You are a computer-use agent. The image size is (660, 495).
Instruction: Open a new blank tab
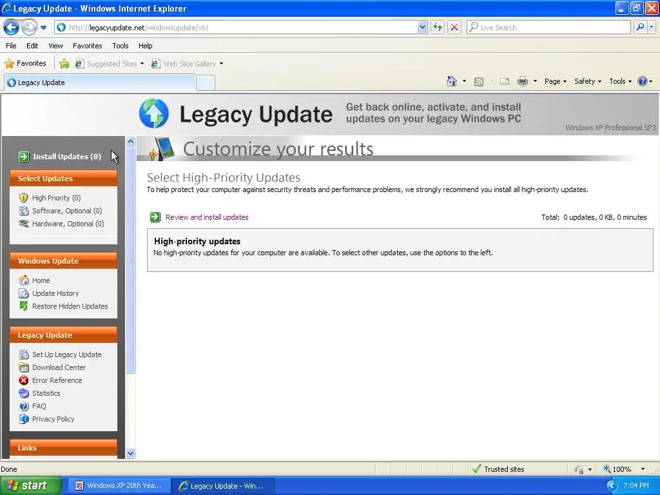pos(206,83)
